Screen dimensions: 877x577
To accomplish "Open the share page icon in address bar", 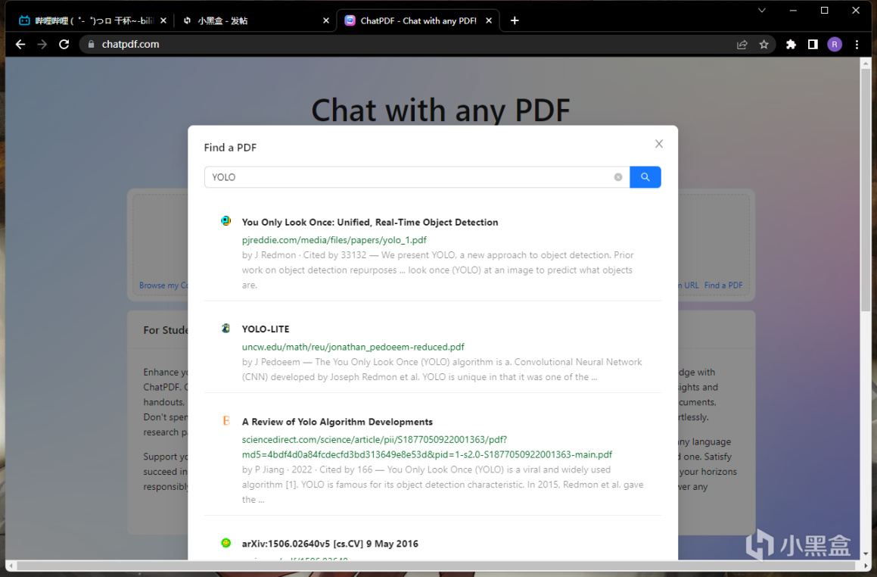I will click(742, 45).
